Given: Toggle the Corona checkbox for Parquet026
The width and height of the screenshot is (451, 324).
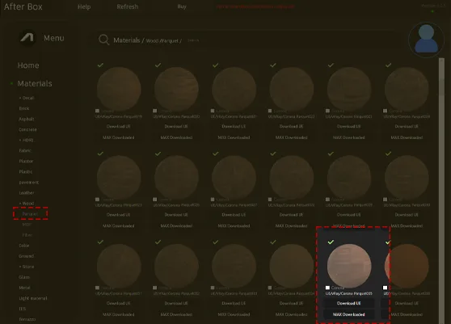Looking at the screenshot, I should [x=154, y=200].
